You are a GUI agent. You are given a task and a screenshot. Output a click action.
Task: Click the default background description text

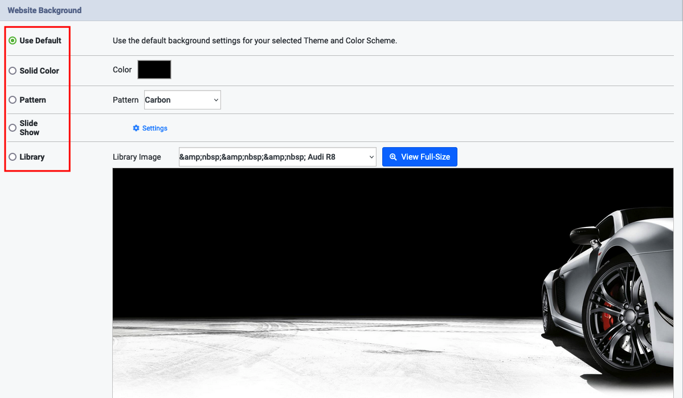[x=255, y=40]
